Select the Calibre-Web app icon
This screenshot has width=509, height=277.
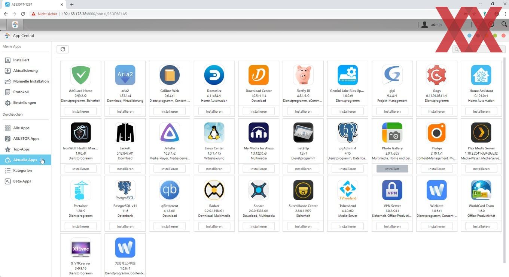170,75
